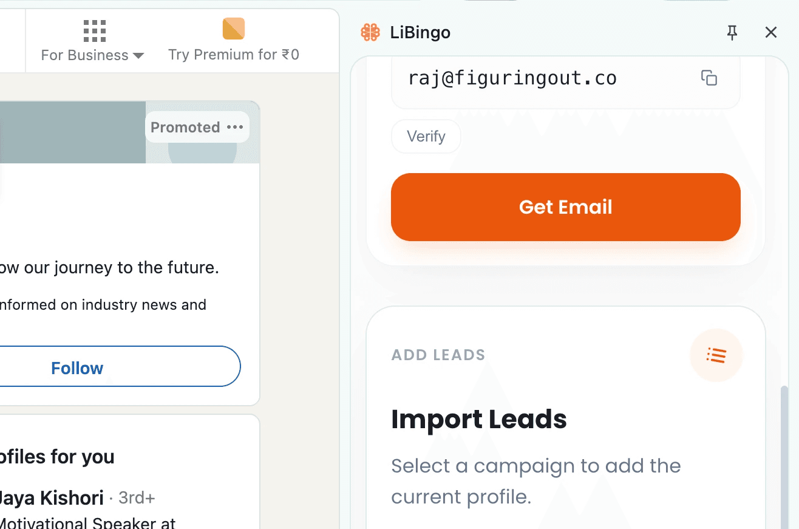
Task: Click the LiBingo panel title text
Action: point(420,32)
